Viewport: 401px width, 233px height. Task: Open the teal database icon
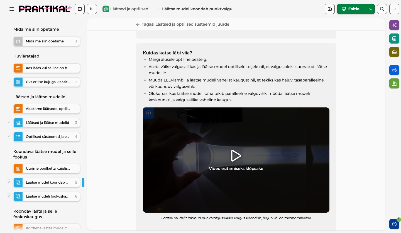click(394, 39)
